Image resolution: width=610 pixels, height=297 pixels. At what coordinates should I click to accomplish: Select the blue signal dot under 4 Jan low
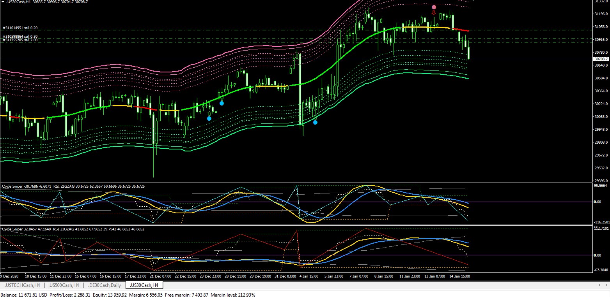[x=315, y=122]
